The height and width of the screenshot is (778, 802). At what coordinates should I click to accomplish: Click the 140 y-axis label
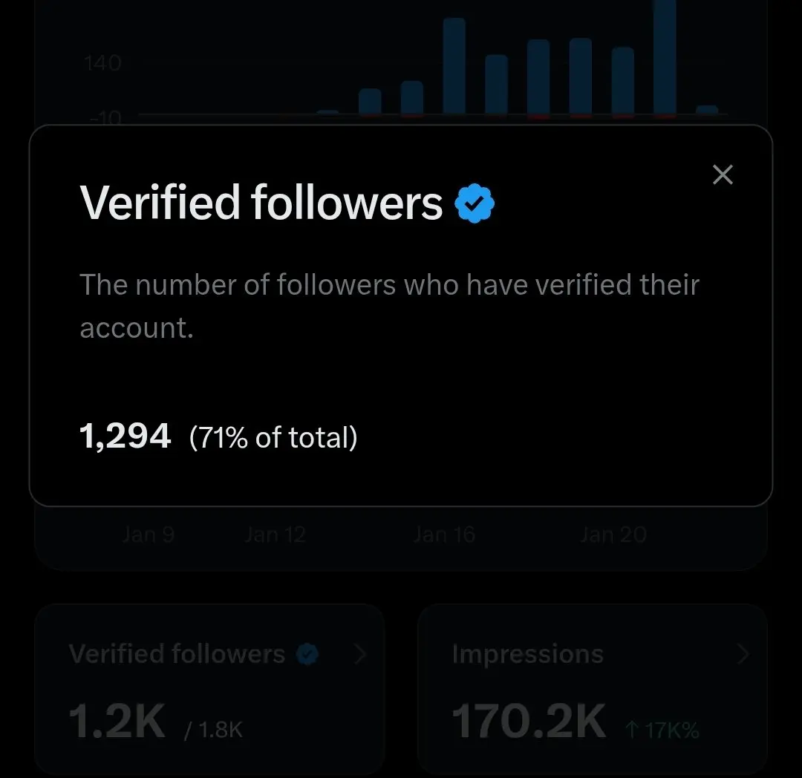[x=102, y=63]
